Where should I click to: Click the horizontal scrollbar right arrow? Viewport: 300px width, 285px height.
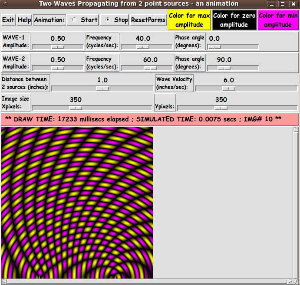290,282
